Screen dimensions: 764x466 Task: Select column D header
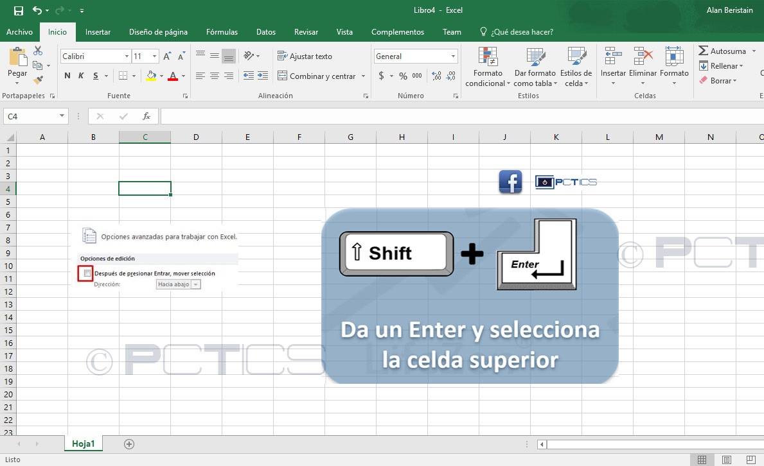196,137
